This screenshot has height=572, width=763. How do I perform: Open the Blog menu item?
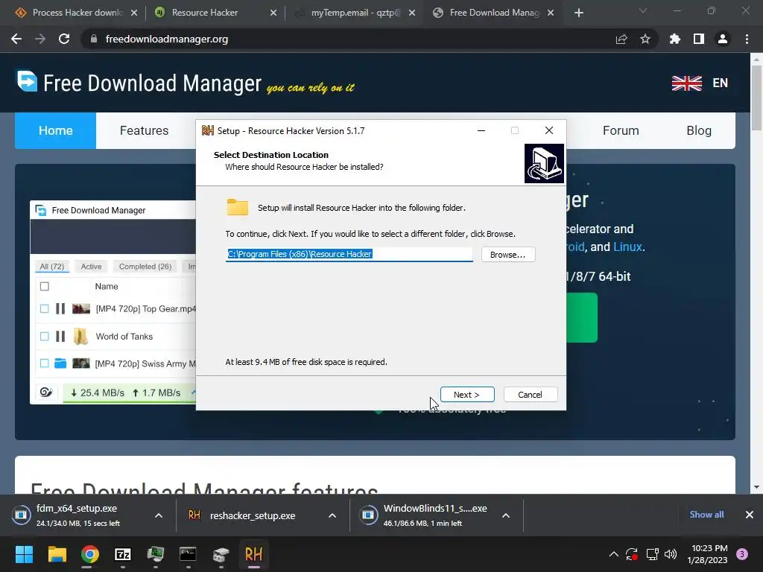699,130
